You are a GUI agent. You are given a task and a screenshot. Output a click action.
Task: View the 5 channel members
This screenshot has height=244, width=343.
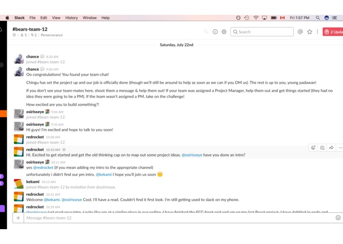click(x=23, y=35)
